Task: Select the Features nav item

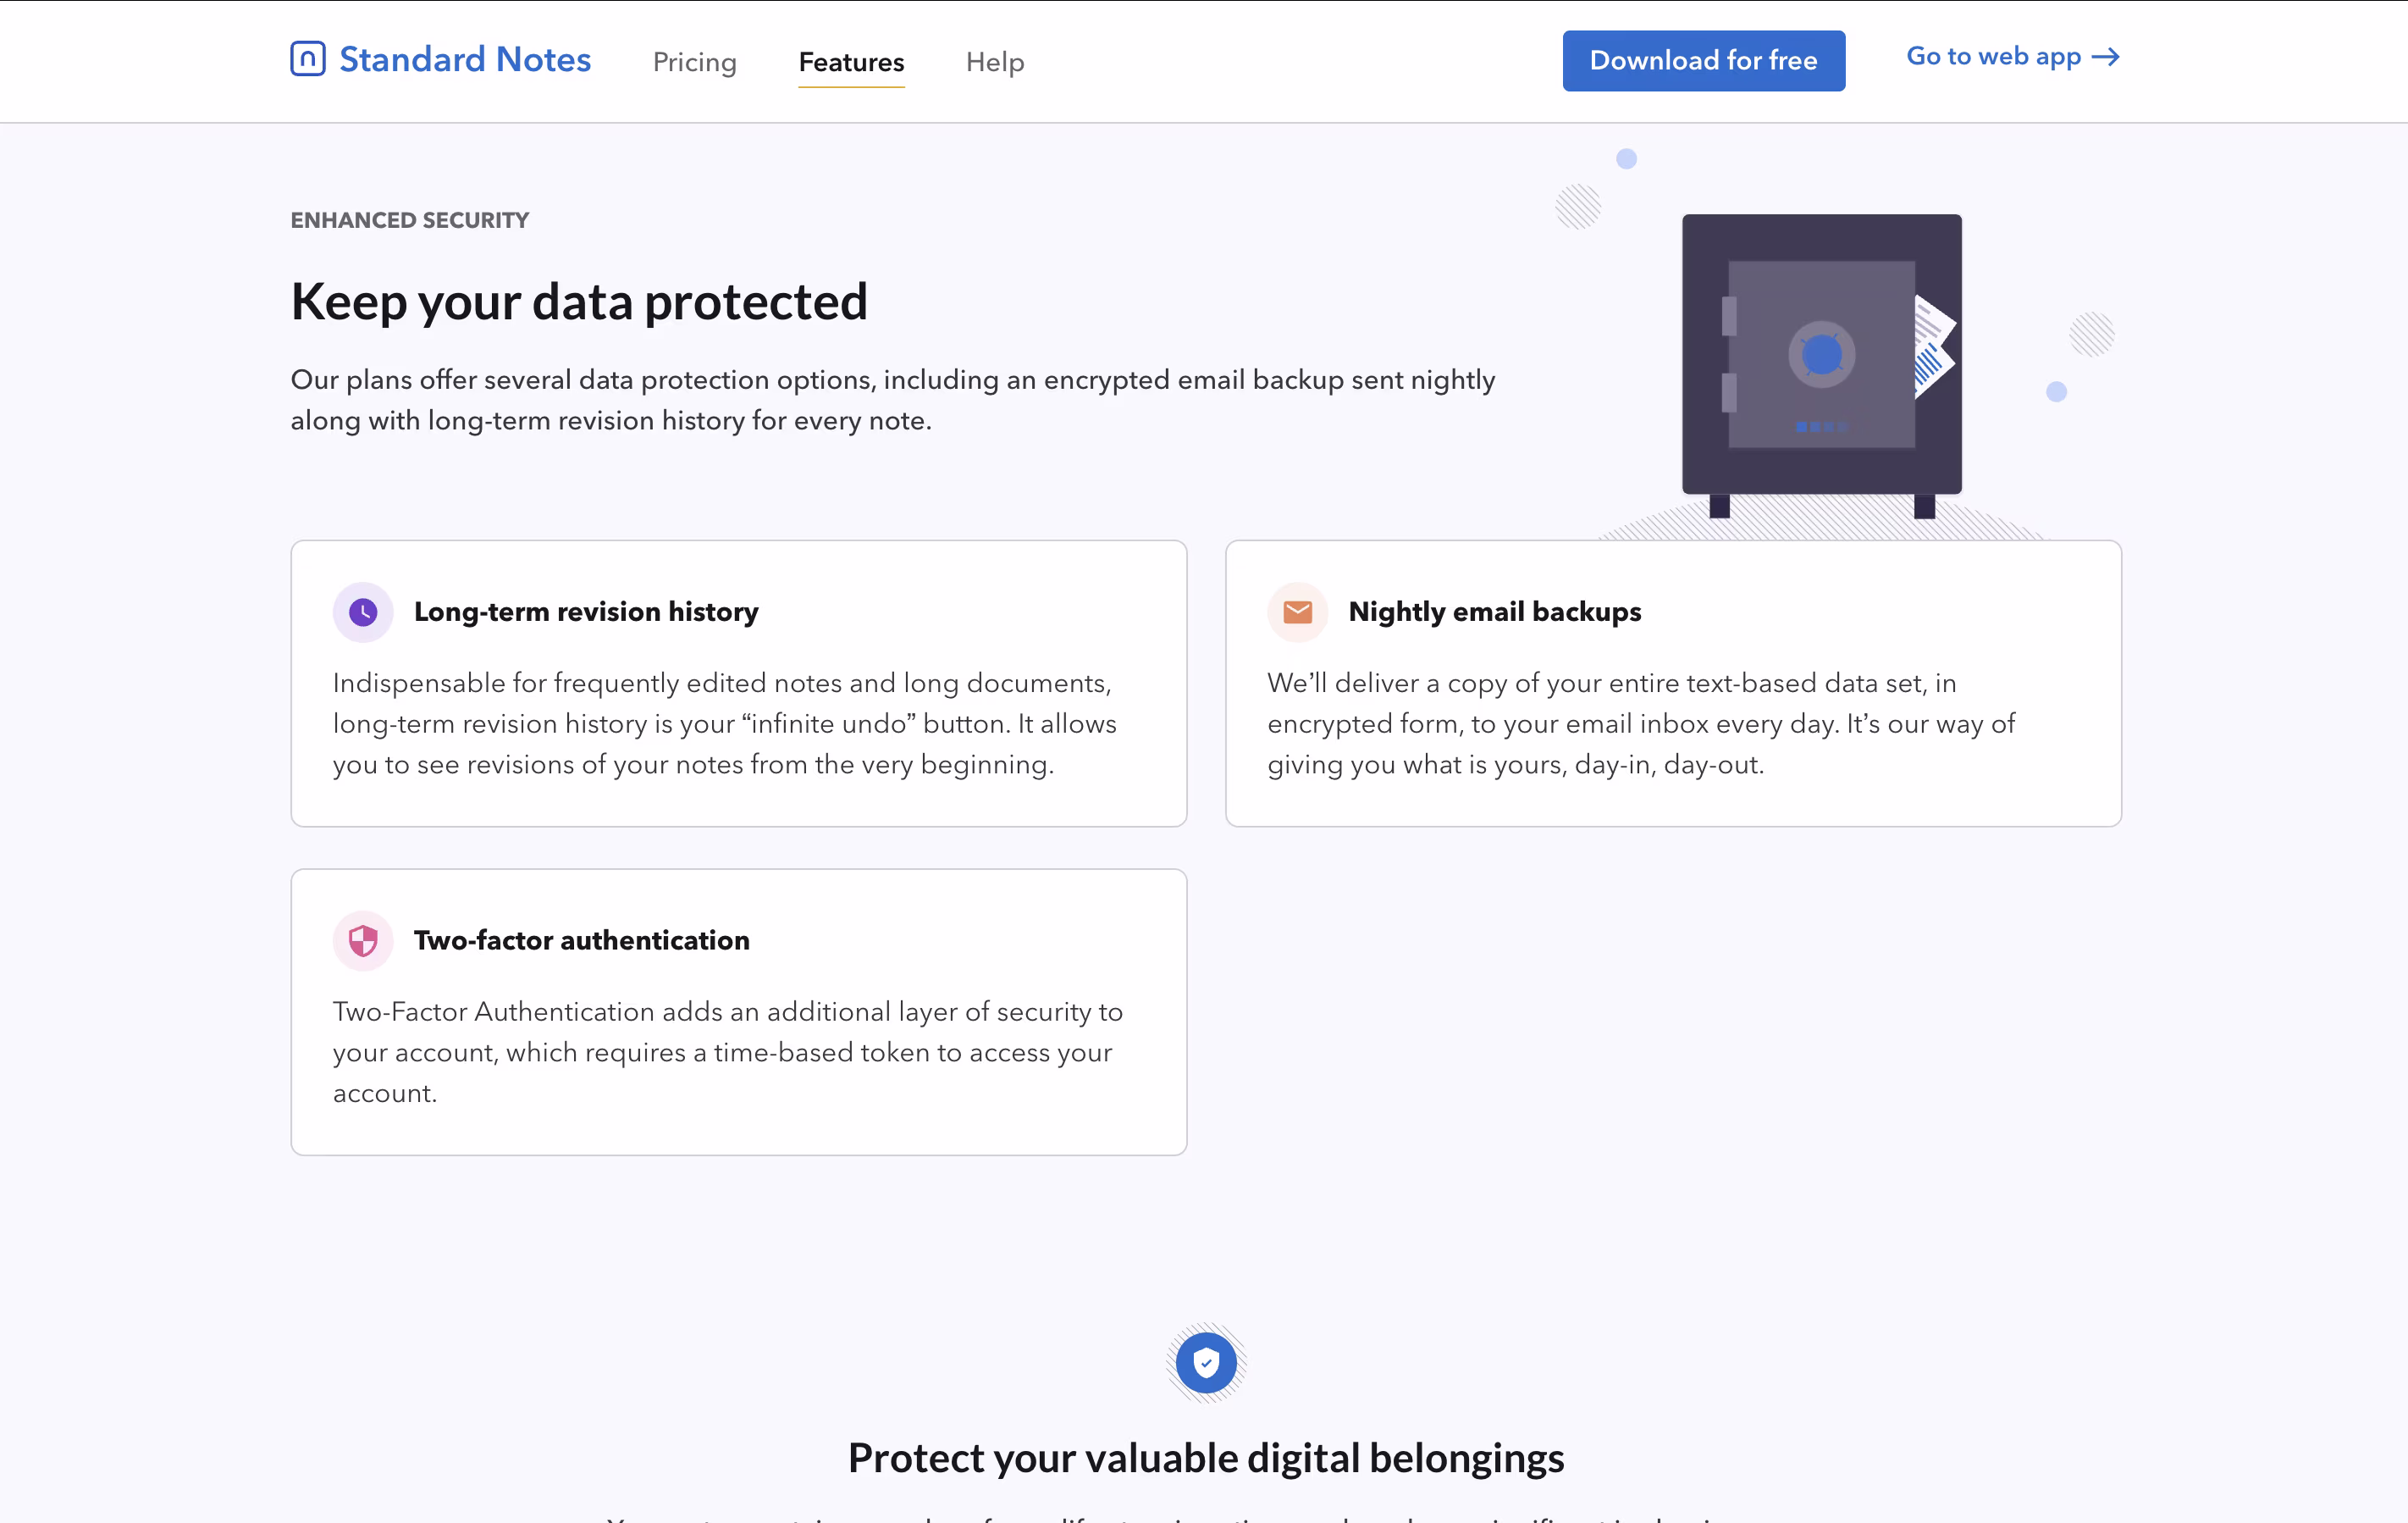Action: (851, 62)
